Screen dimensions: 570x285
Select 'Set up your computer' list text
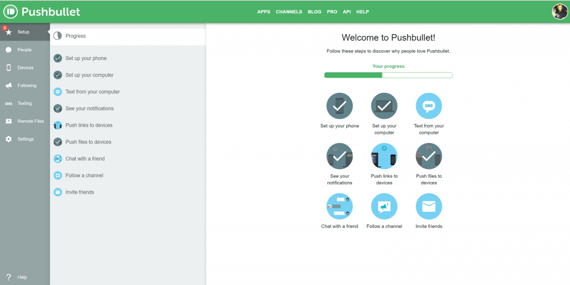(x=90, y=75)
